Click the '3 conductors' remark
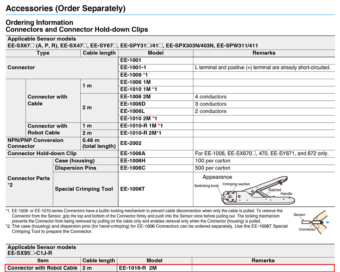This screenshot has height=272, width=340. coord(211,104)
